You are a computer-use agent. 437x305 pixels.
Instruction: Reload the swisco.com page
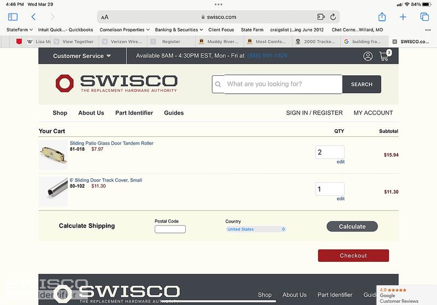[333, 17]
